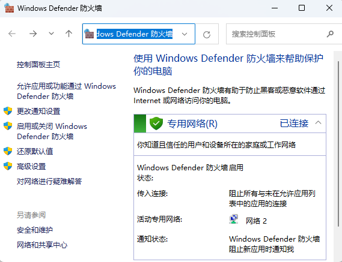Click shield icon beside 更改通知设置
The image size is (342, 262).
tap(8, 111)
